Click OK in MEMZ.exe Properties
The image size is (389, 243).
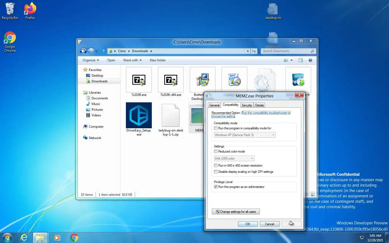(x=248, y=224)
